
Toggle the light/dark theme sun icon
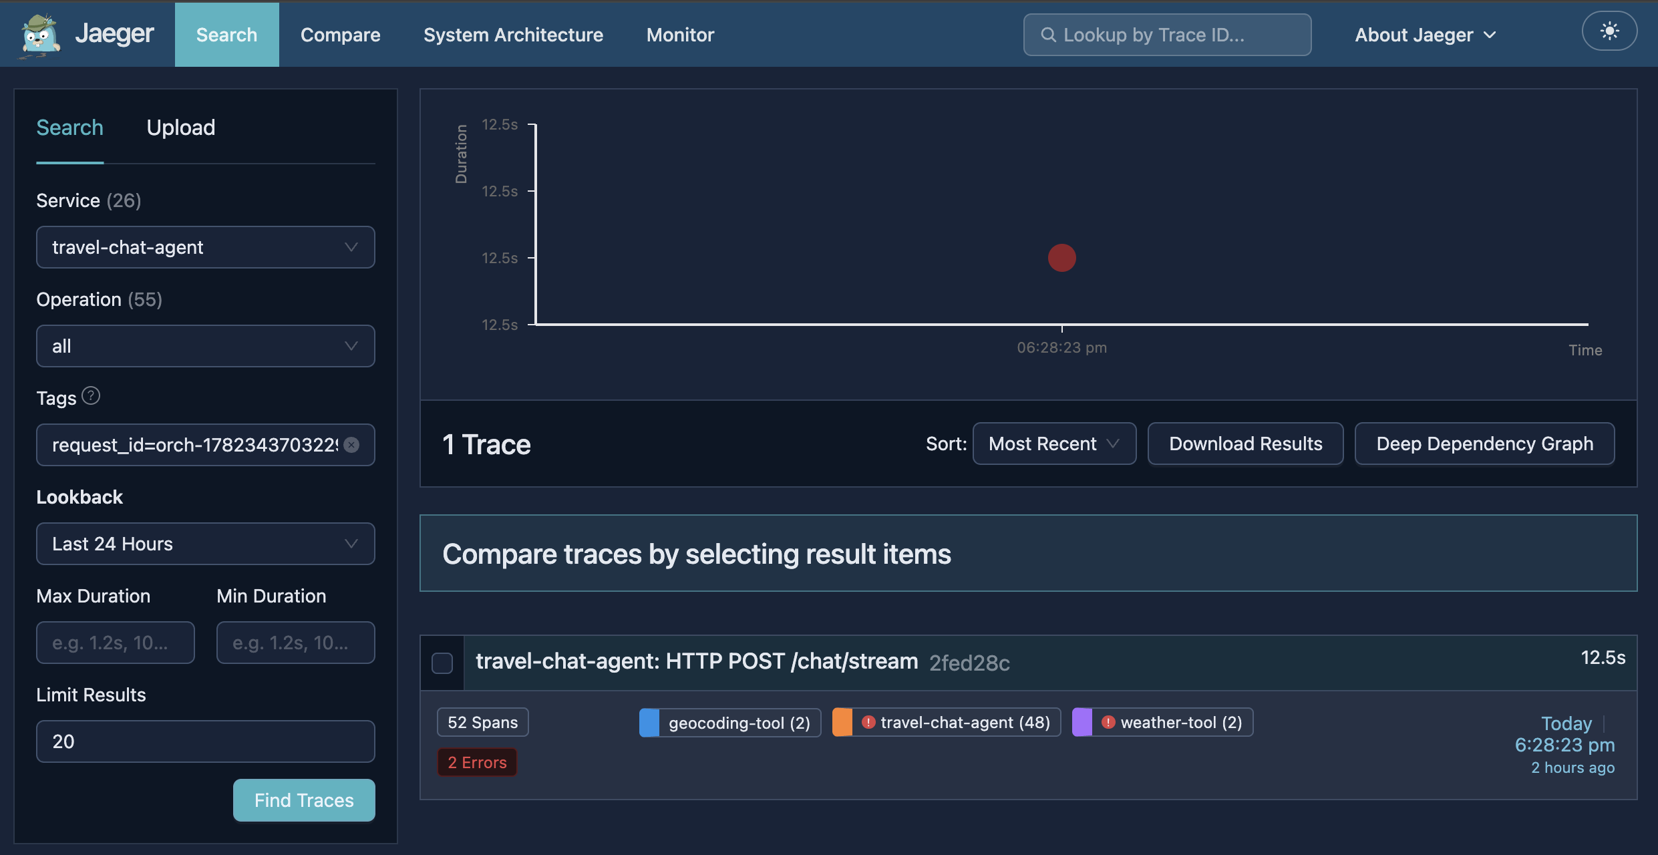pyautogui.click(x=1609, y=31)
